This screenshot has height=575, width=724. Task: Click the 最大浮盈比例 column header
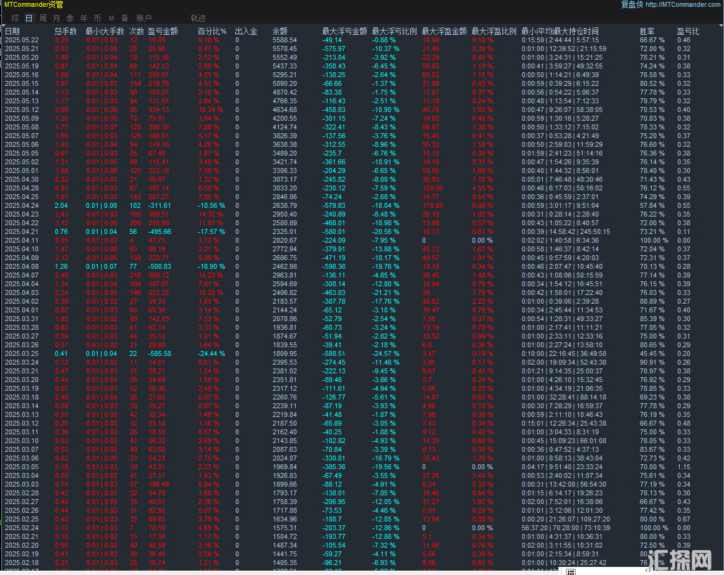[494, 31]
